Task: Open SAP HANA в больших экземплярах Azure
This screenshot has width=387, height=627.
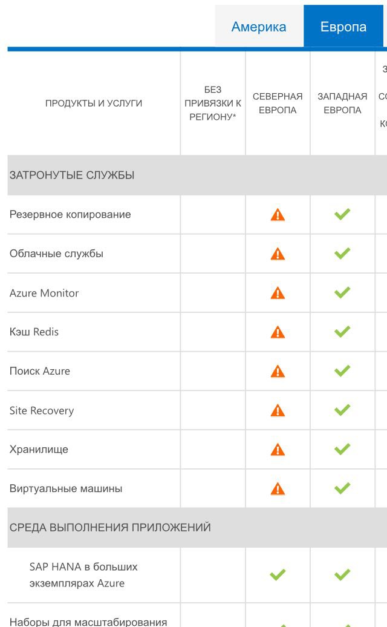Action: (x=83, y=575)
